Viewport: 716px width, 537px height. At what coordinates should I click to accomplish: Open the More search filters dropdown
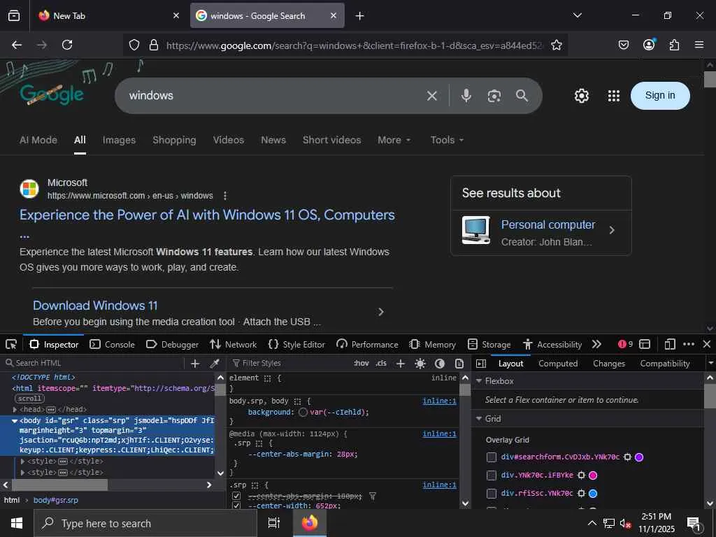(394, 140)
